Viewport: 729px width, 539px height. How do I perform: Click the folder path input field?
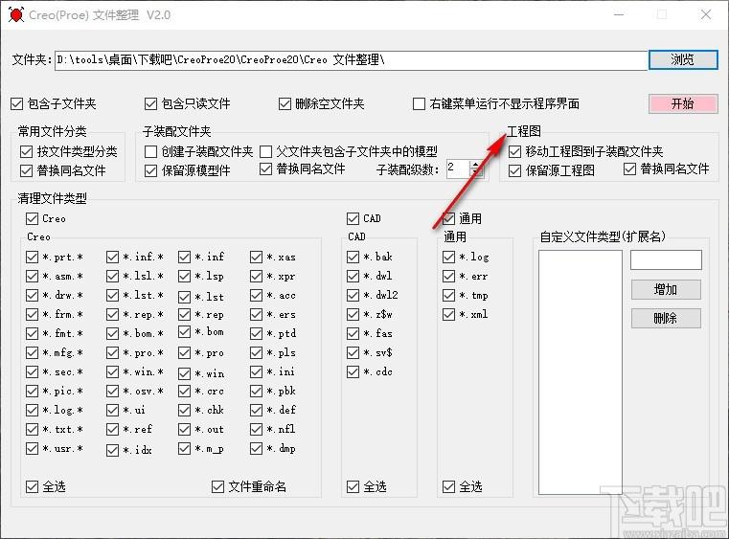coord(351,60)
